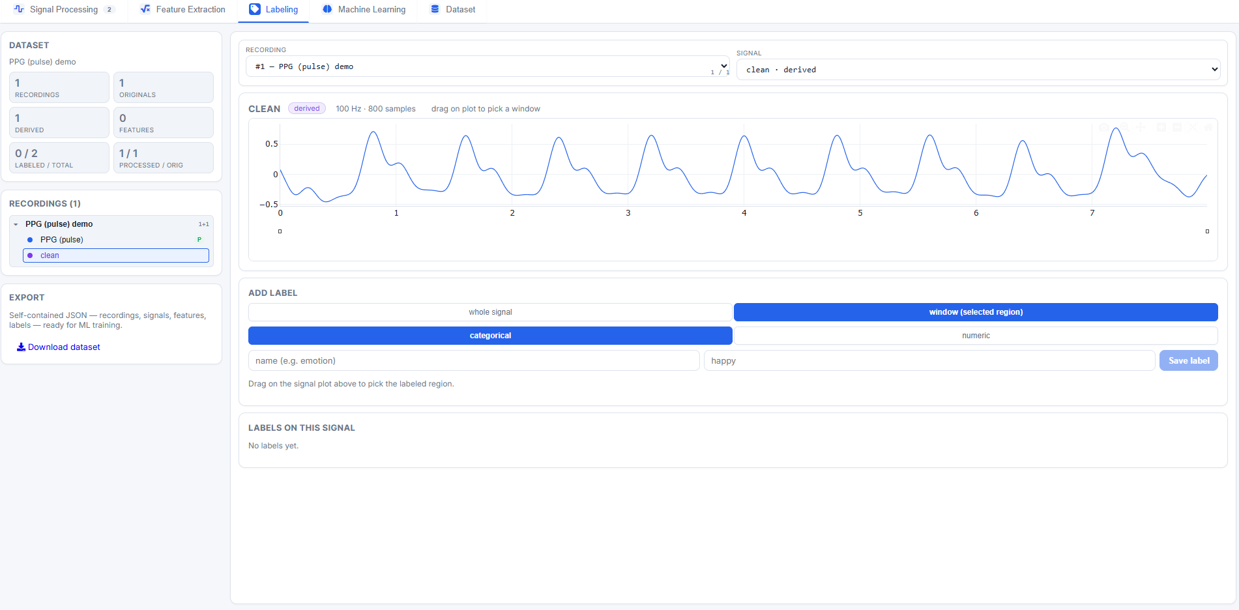Focus the label value field showing happy

coord(929,360)
